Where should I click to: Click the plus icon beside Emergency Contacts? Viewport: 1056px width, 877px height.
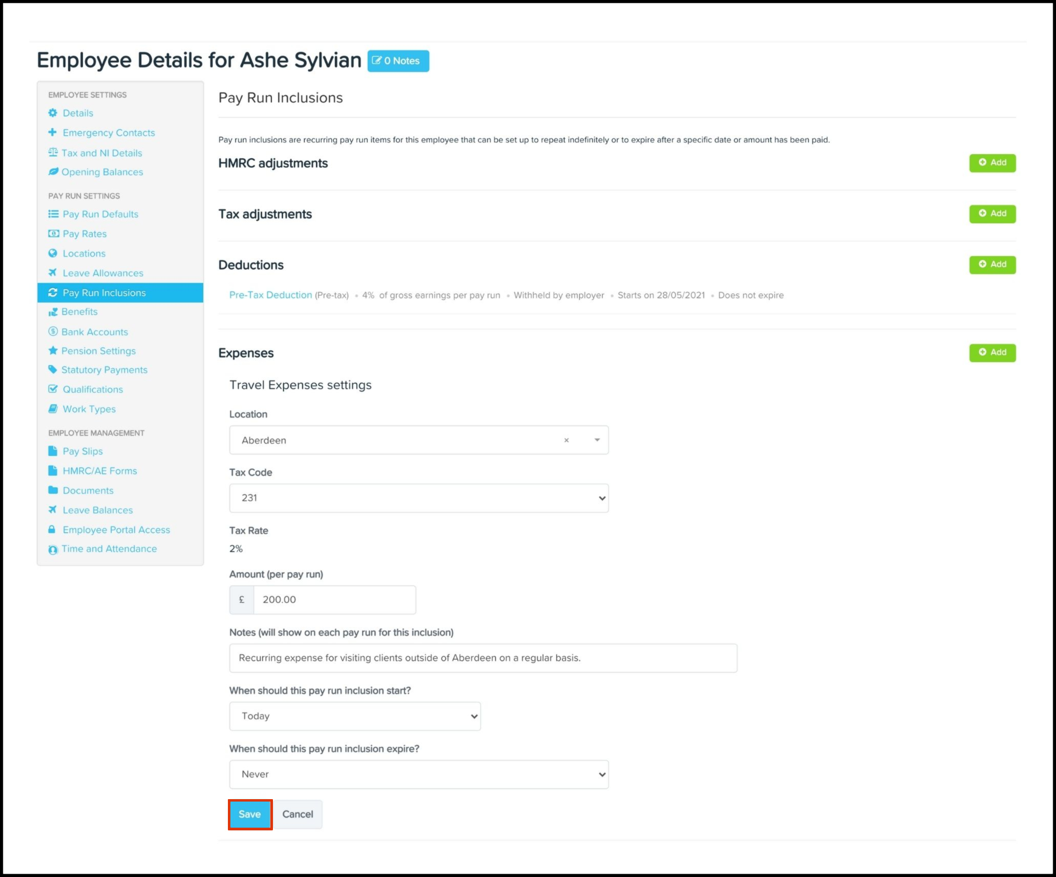pyautogui.click(x=52, y=133)
